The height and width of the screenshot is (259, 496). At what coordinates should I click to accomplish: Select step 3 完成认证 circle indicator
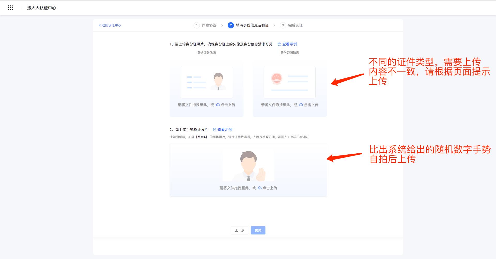[x=283, y=25]
